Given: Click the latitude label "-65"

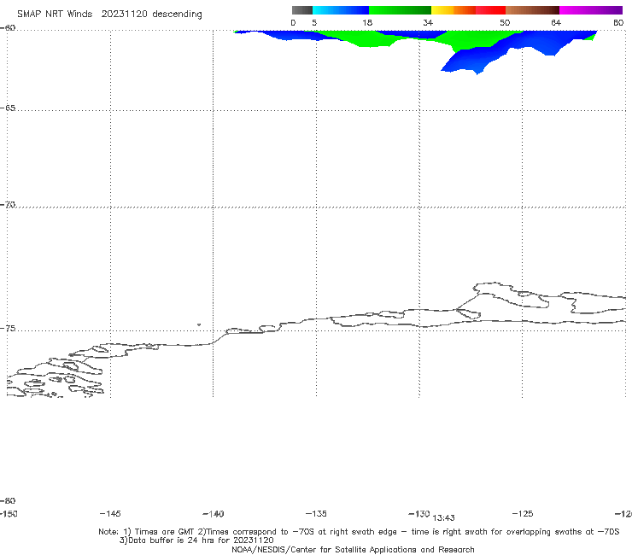Looking at the screenshot, I should (x=8, y=108).
